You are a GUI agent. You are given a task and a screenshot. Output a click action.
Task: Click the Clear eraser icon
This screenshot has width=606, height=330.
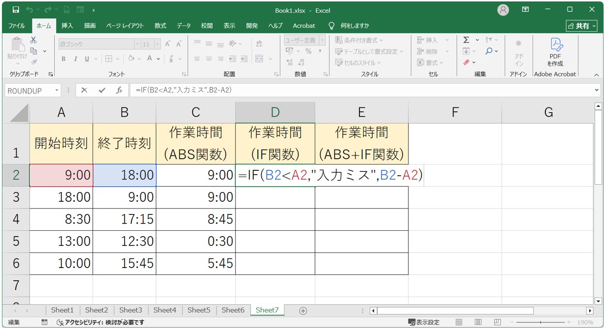[x=466, y=62]
